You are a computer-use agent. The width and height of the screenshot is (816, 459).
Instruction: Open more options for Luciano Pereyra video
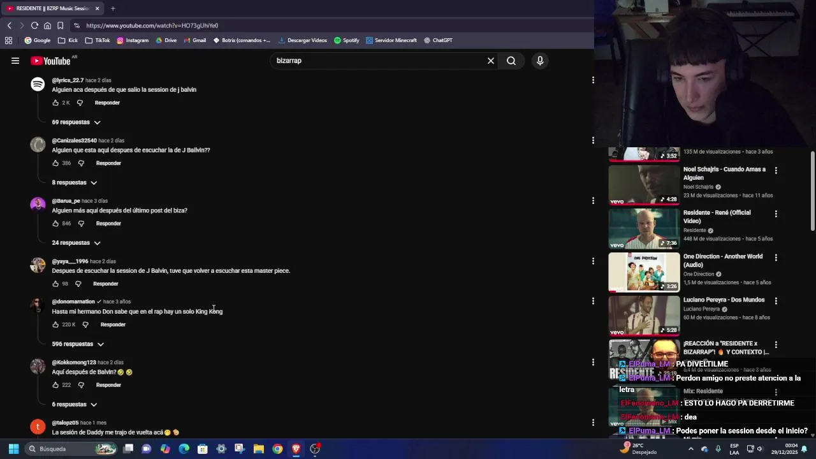776,301
